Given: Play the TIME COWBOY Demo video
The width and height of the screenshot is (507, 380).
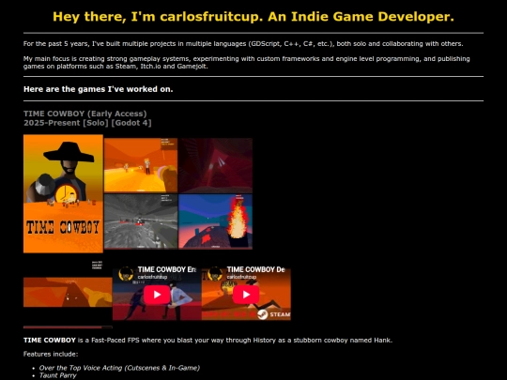Looking at the screenshot, I should 246,295.
